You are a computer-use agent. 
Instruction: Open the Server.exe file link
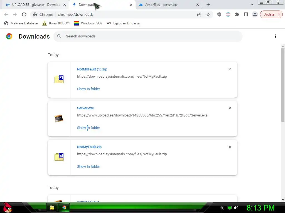(x=85, y=108)
